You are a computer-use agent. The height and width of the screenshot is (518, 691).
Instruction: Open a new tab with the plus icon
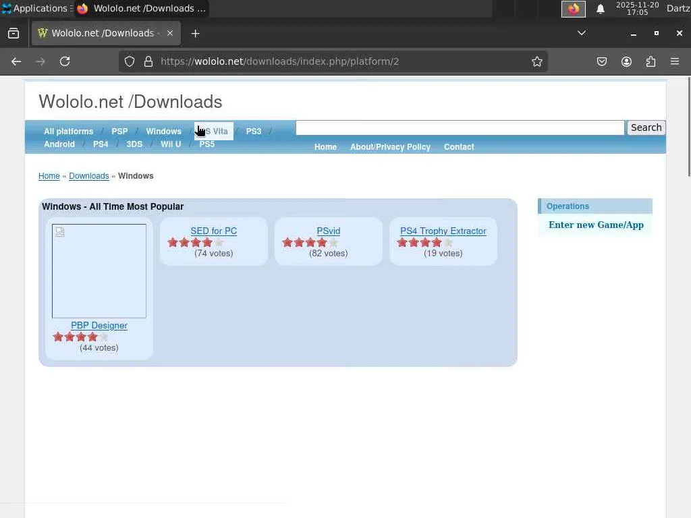[x=195, y=34]
